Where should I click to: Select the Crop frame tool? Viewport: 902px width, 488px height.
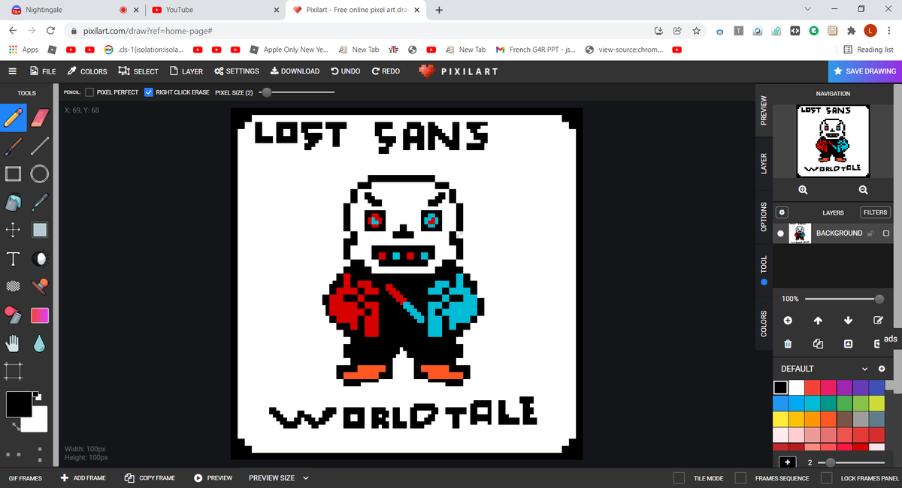(12, 370)
